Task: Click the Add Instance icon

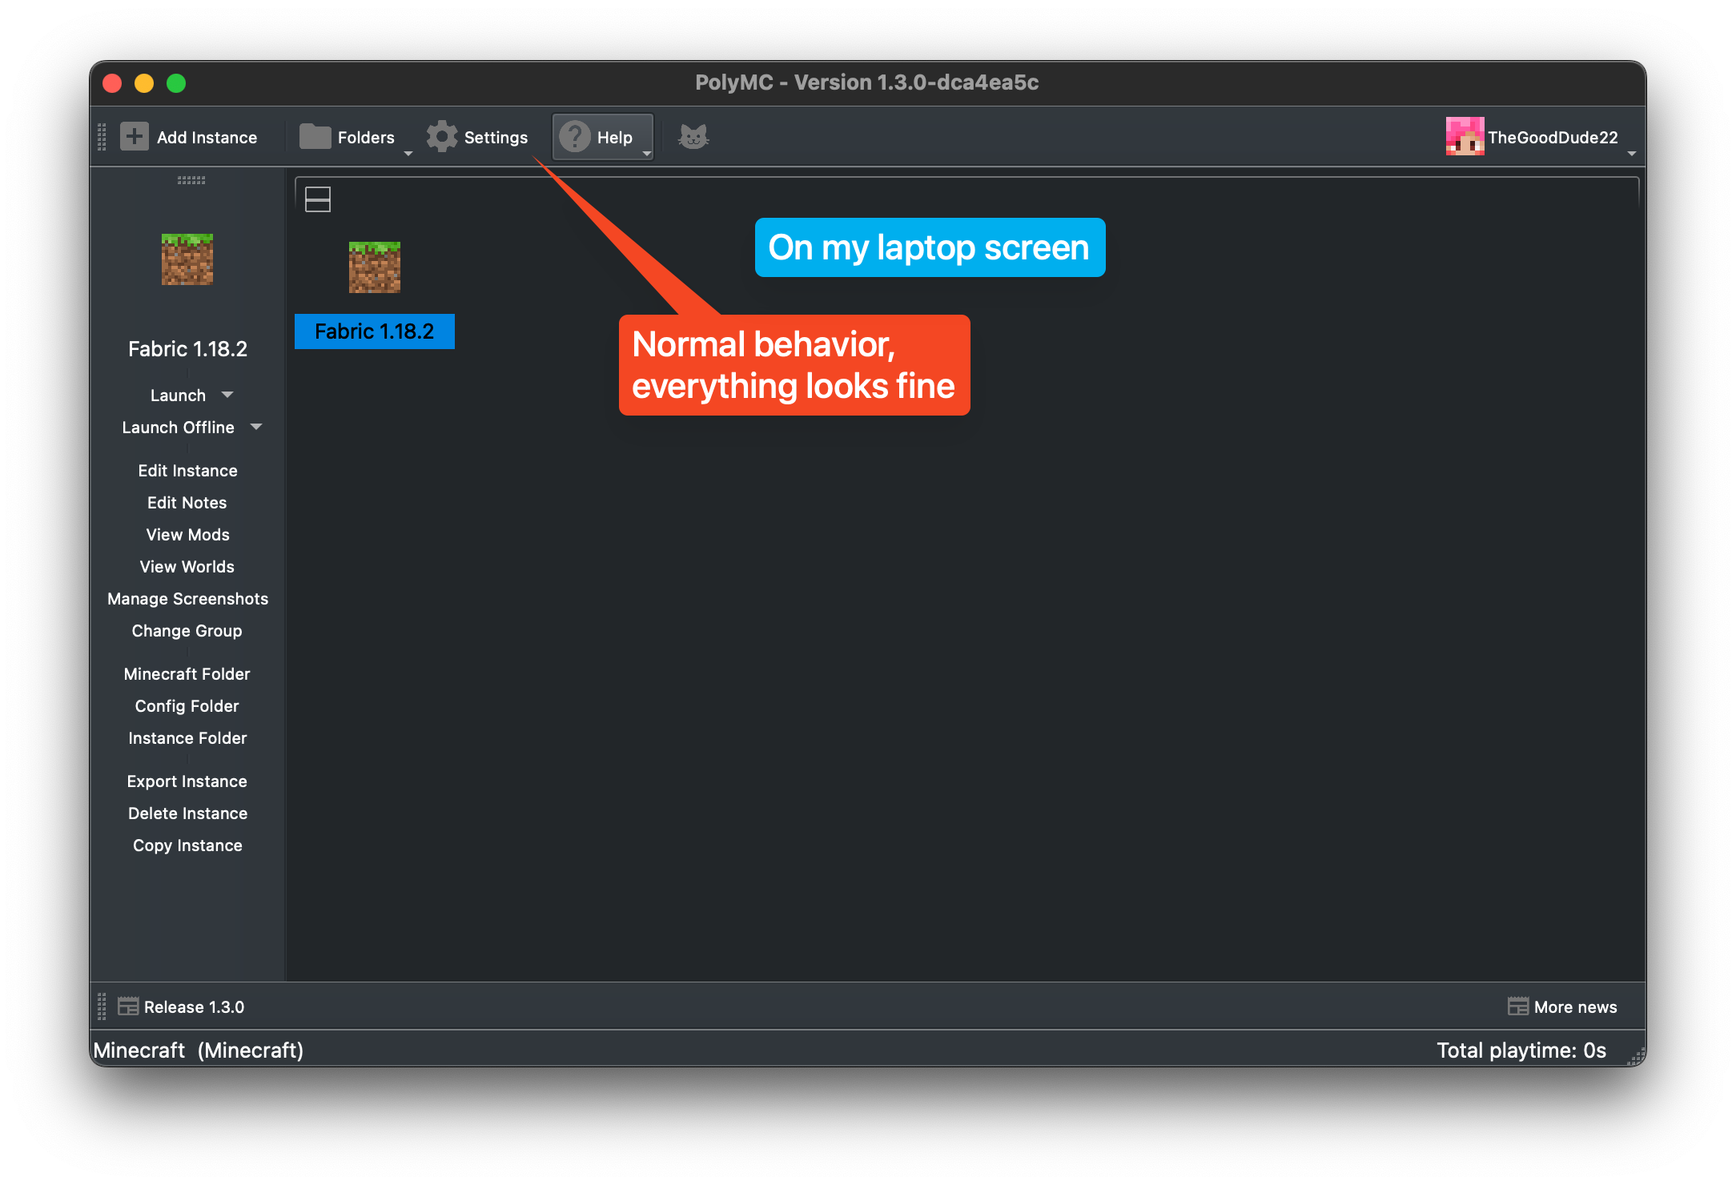Action: [x=134, y=136]
